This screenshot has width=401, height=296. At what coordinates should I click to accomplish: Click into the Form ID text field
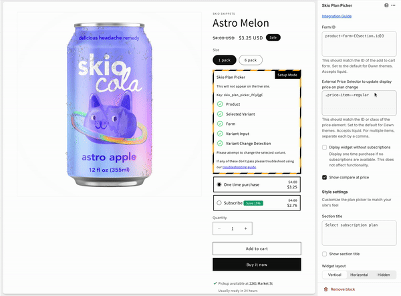(359, 44)
